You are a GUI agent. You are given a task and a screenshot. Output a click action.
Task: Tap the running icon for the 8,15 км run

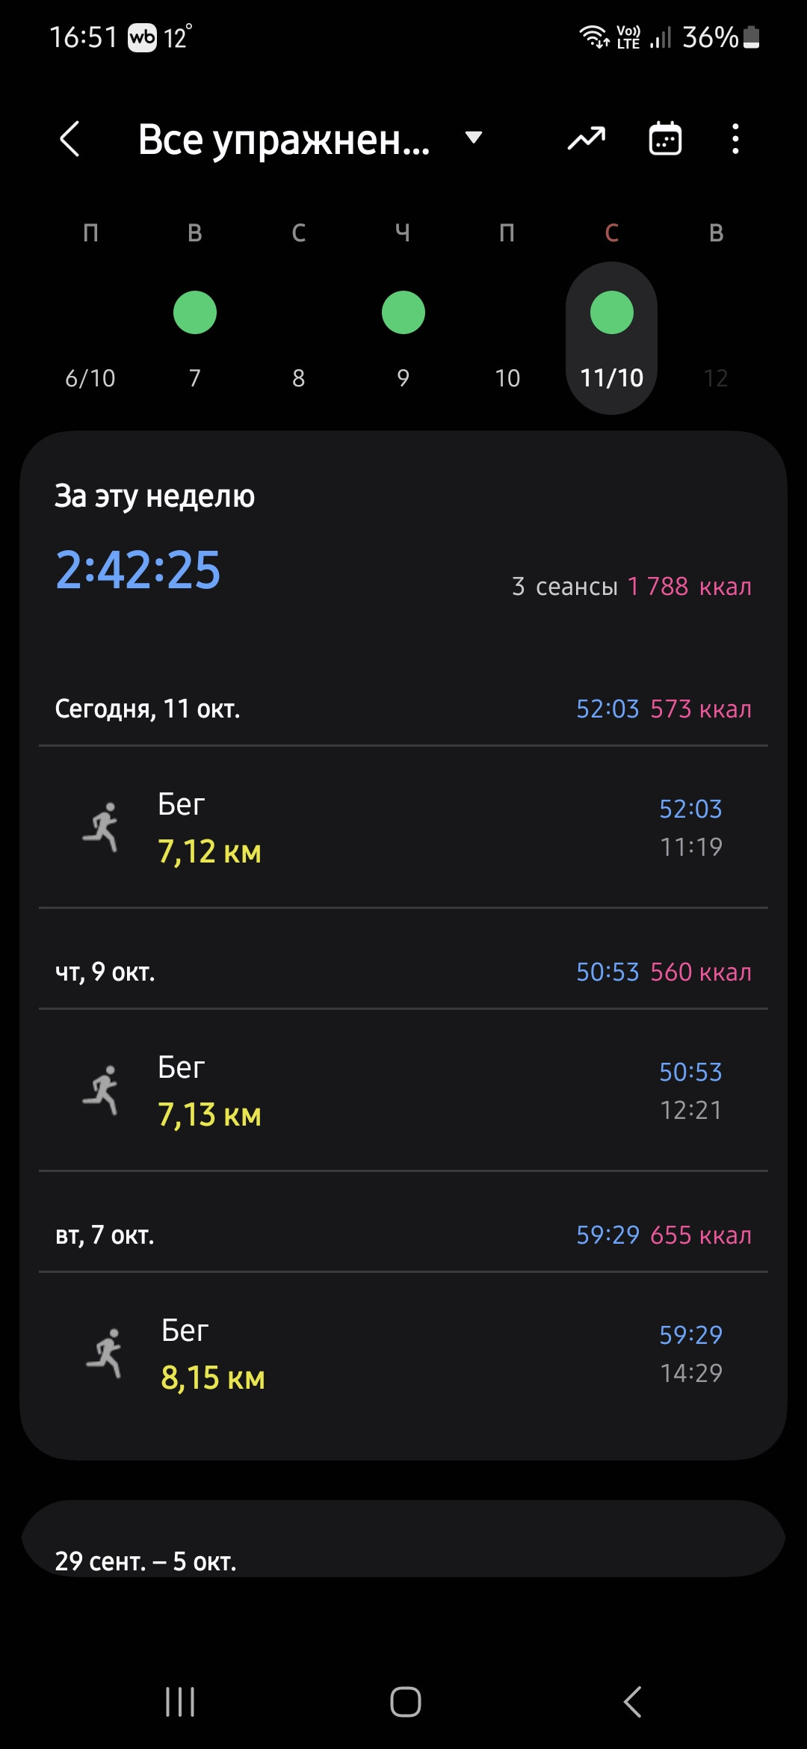pos(105,1353)
